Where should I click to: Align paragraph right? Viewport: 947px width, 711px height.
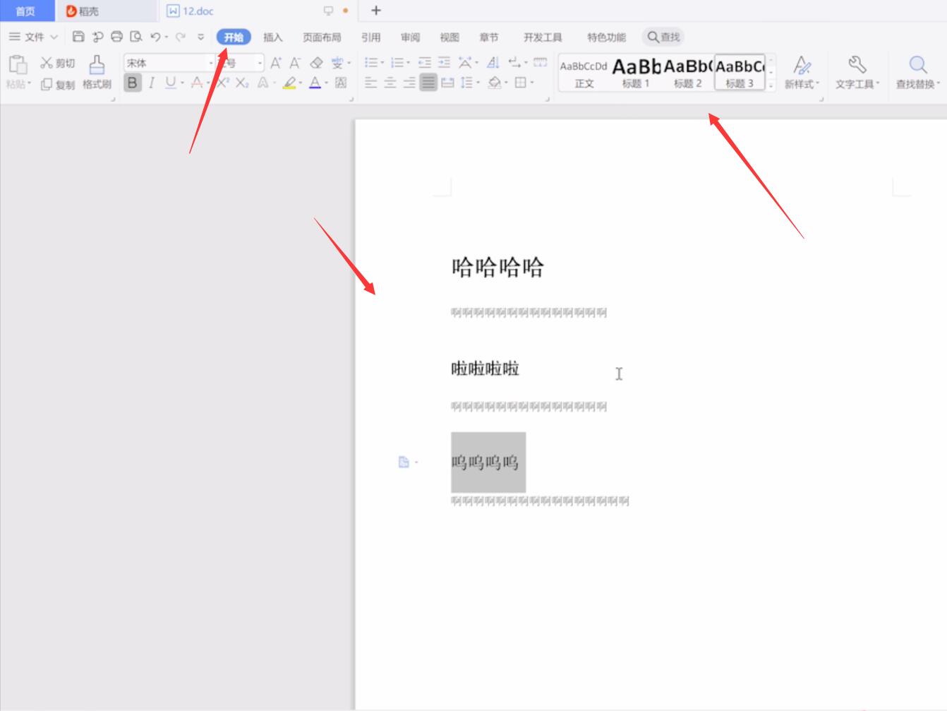[x=409, y=83]
